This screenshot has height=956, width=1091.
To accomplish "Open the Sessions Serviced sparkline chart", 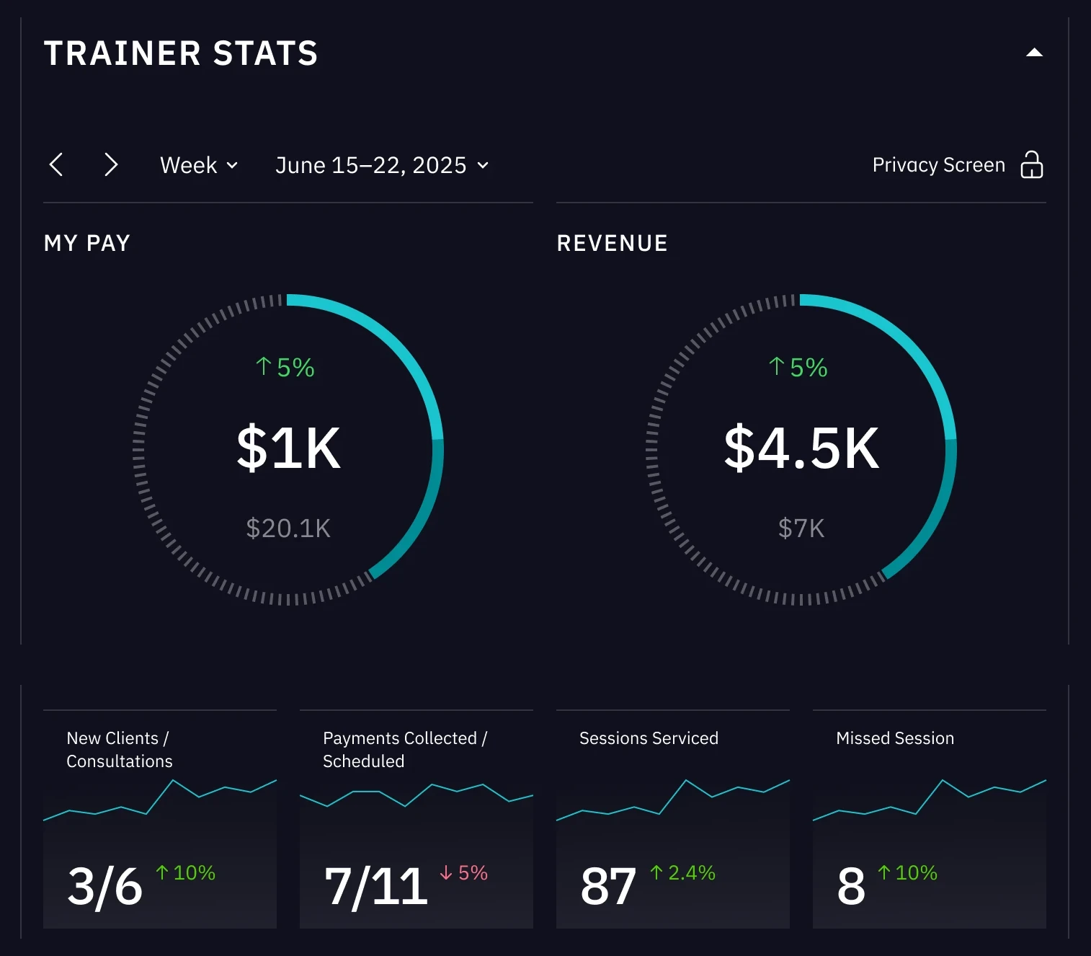I will click(673, 800).
